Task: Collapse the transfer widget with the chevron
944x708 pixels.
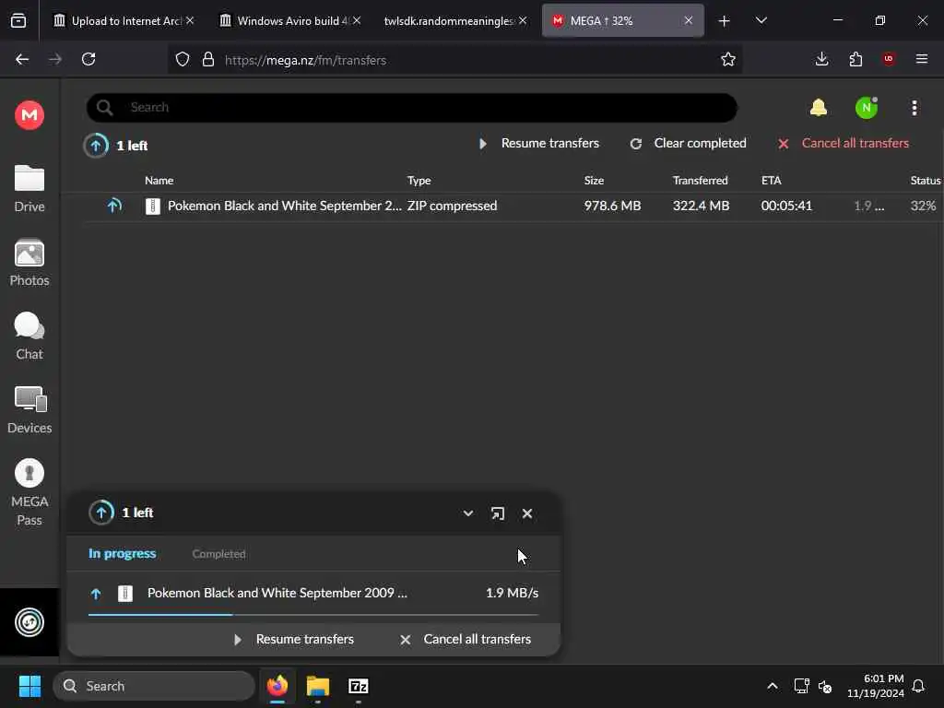Action: [x=467, y=513]
